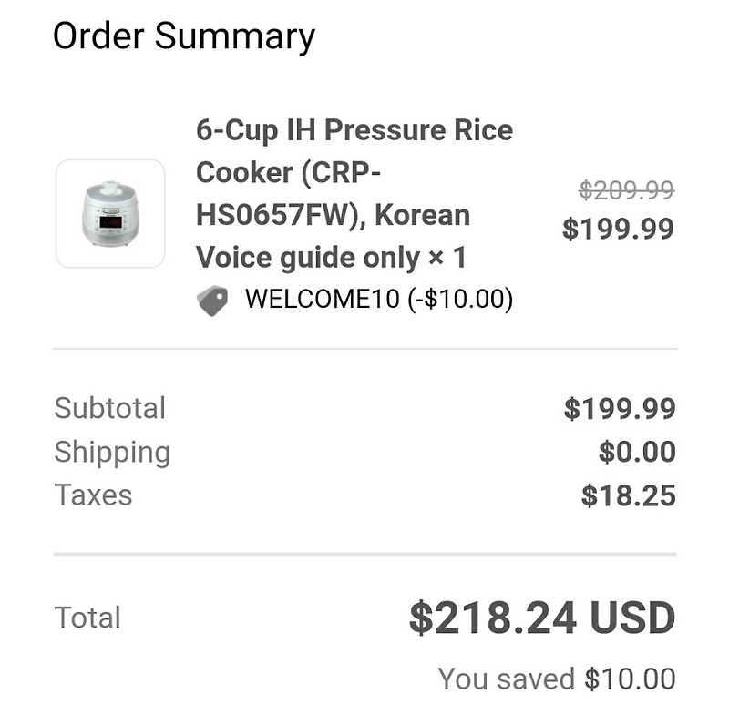Click the Shipping label
This screenshot has height=725, width=729.
coord(112,452)
